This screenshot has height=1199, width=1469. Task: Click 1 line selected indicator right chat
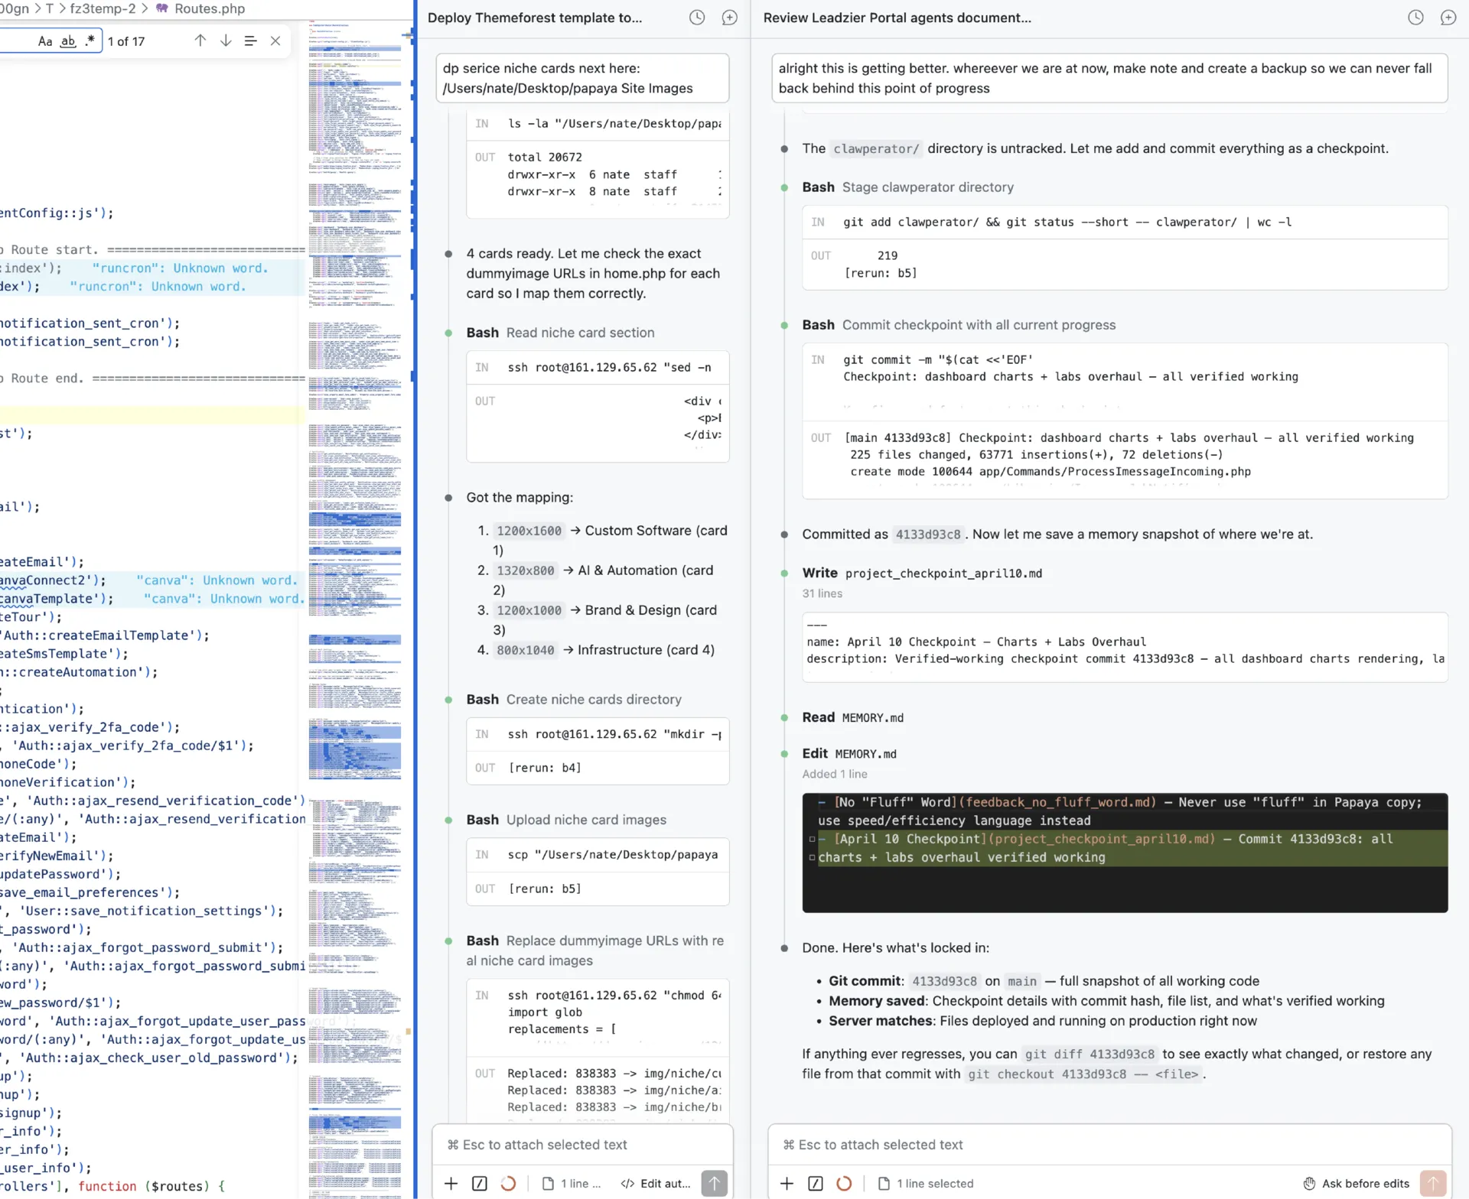pos(926,1183)
